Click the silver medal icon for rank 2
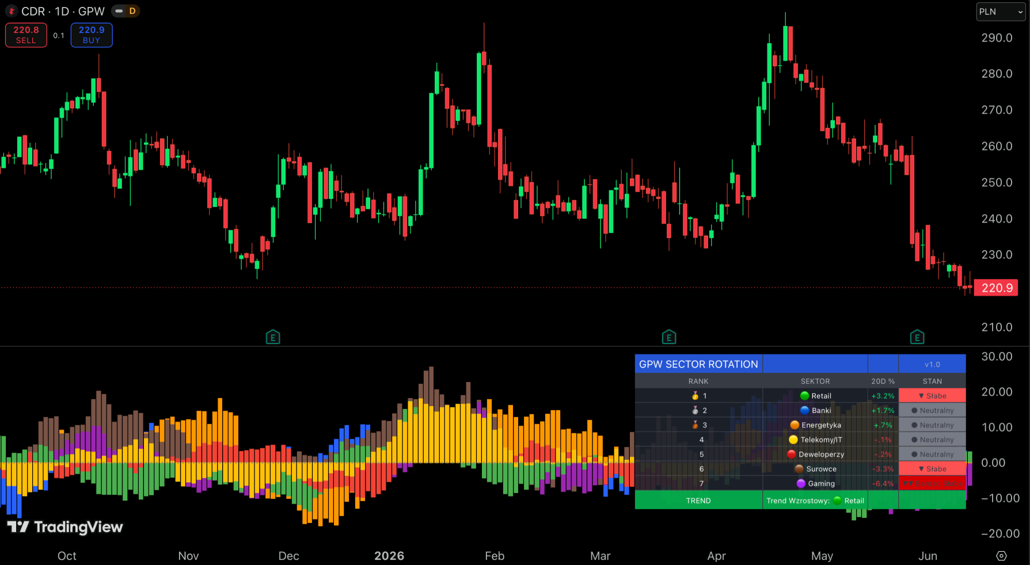 [x=695, y=410]
